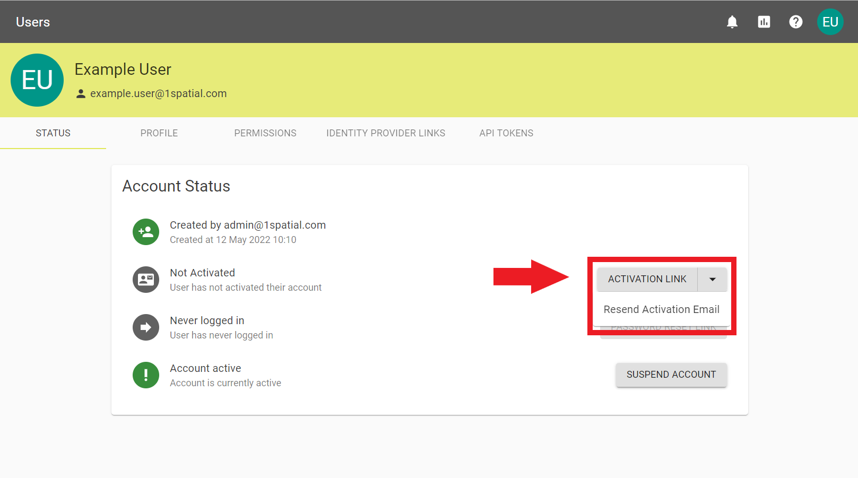Open the notifications bell

pos(732,22)
